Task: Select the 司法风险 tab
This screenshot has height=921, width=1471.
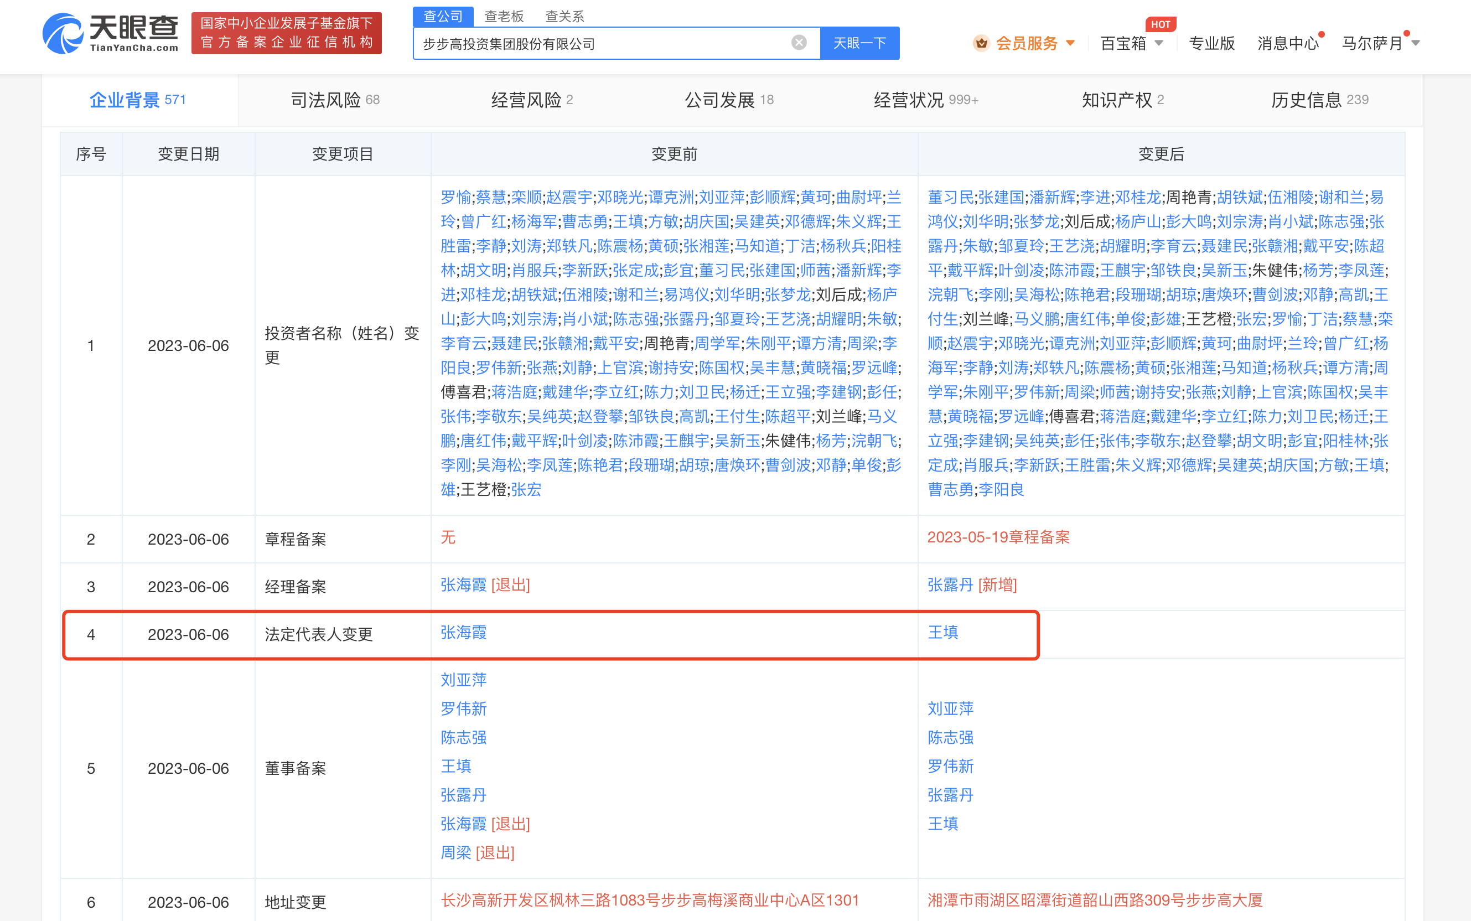Action: click(x=335, y=100)
